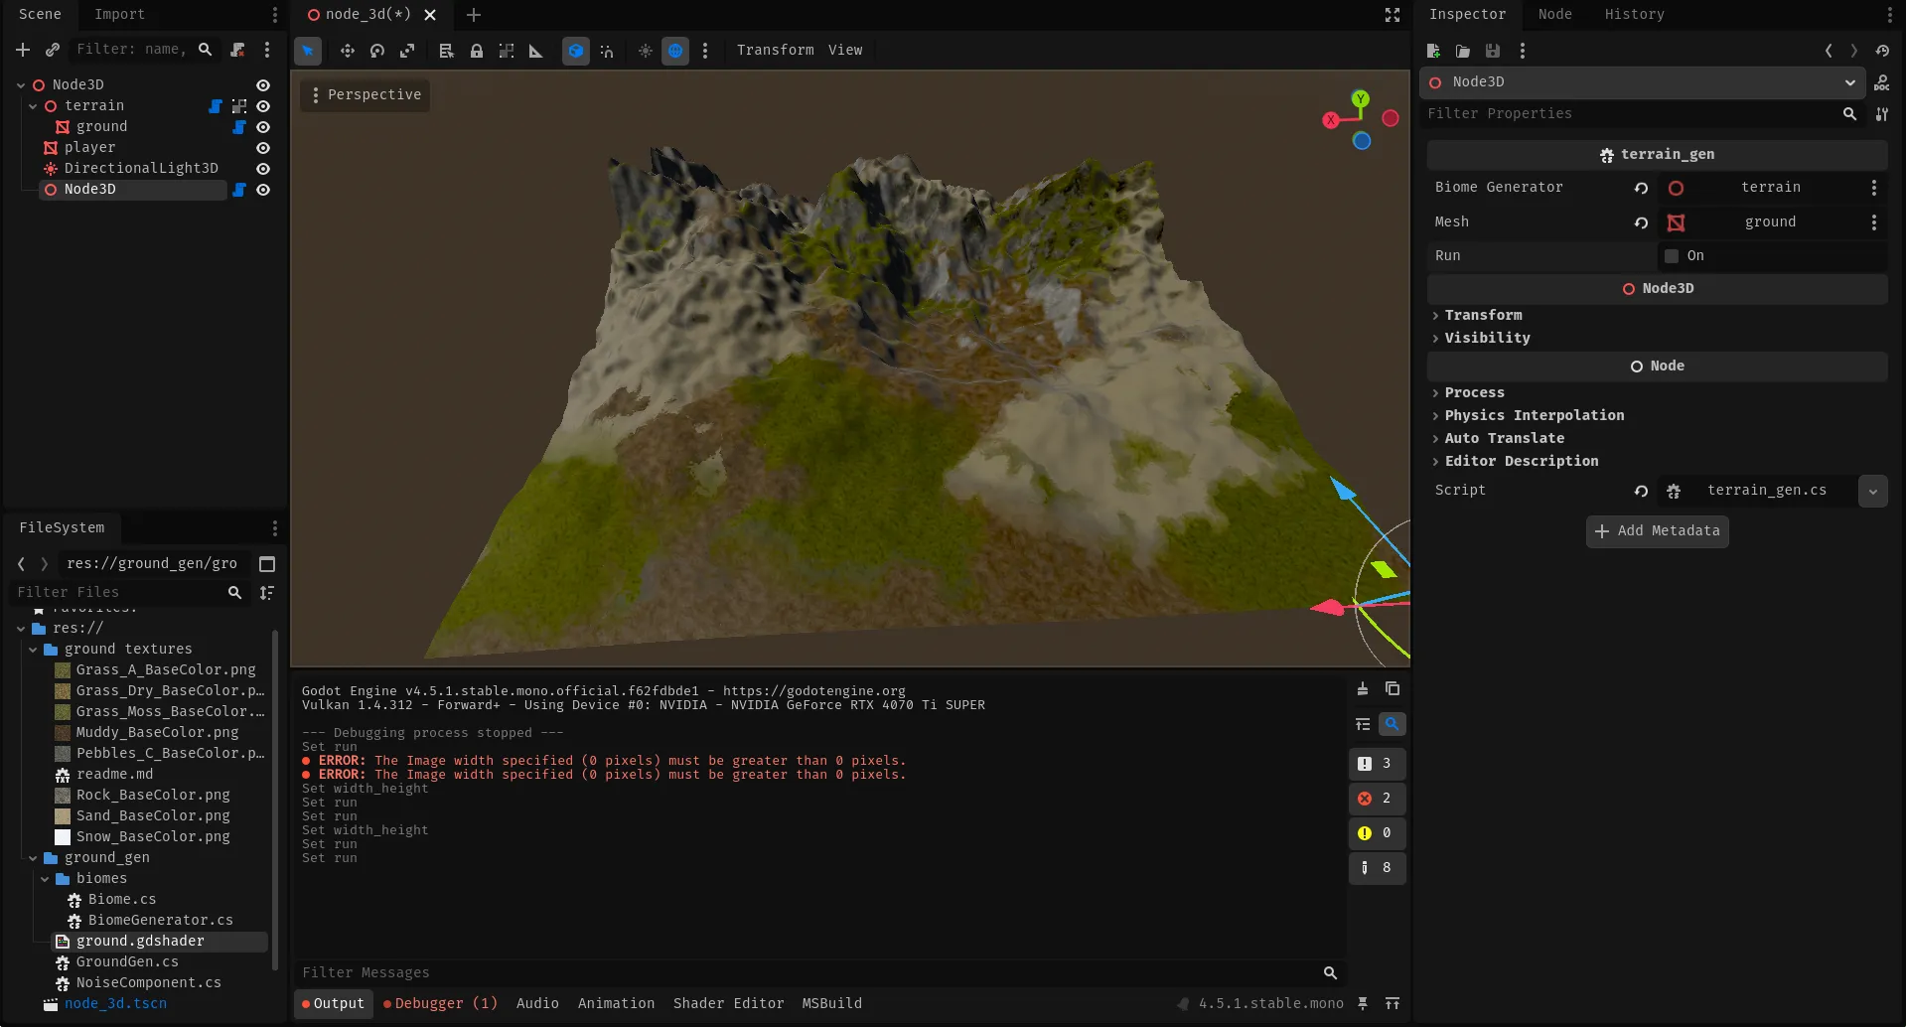Switch to the Shader Editor bottom tab
Screen dimensions: 1906x1027
coord(728,1003)
